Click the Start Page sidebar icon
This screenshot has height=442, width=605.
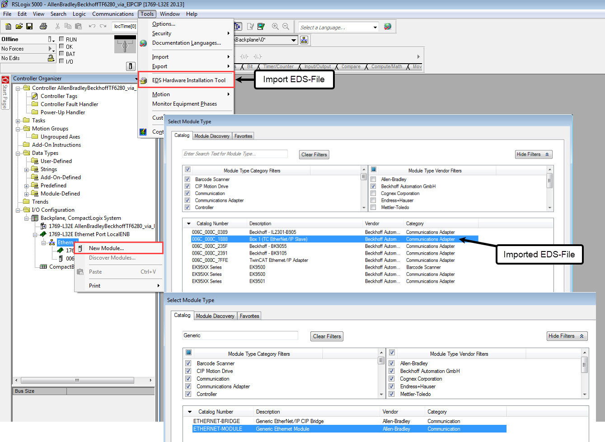click(5, 80)
